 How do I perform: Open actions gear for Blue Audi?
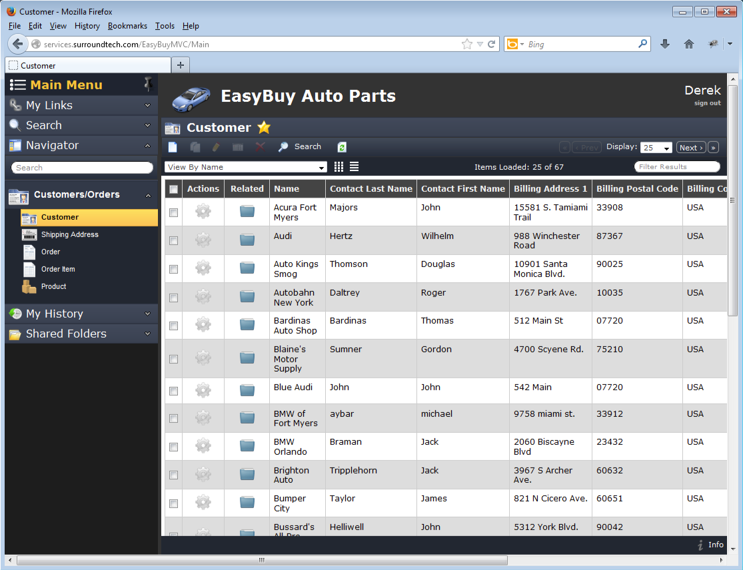click(203, 390)
